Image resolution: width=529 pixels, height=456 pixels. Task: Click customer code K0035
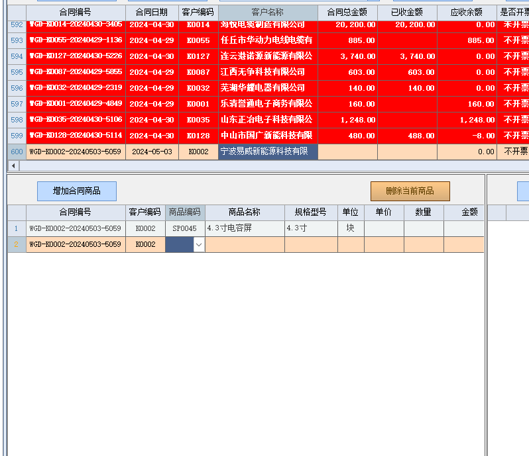[198, 120]
